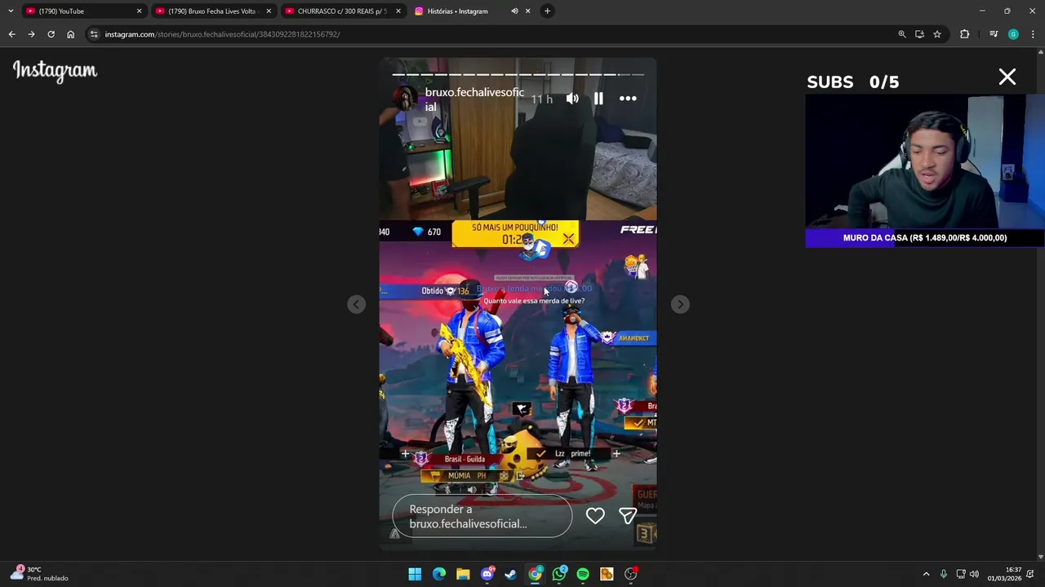Go back in browser history
The height and width of the screenshot is (587, 1045).
(11, 34)
